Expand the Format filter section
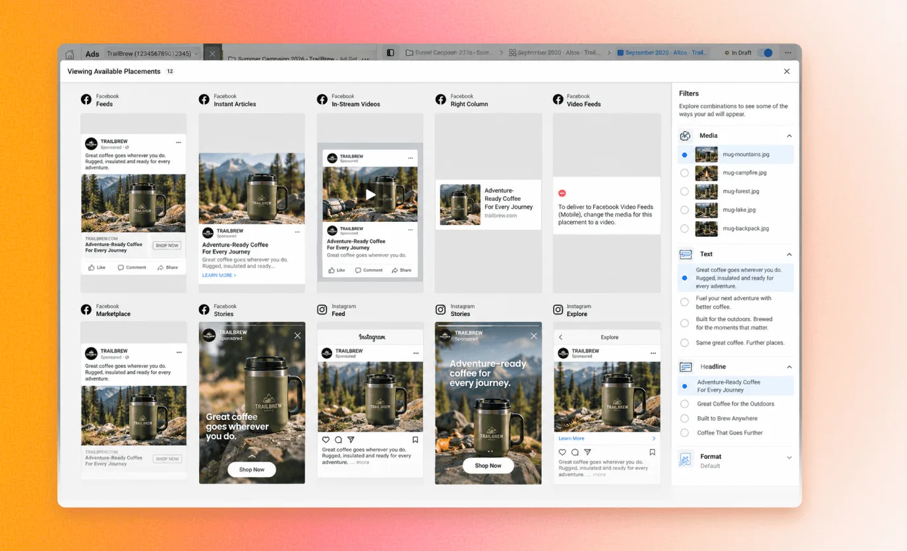This screenshot has width=907, height=551. click(x=789, y=457)
